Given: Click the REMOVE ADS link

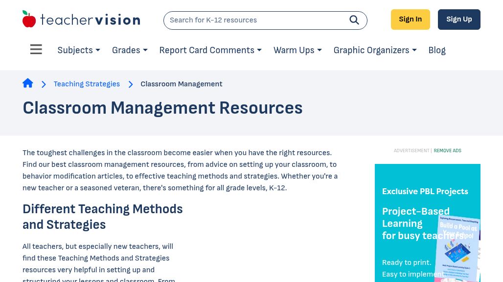Looking at the screenshot, I should pyautogui.click(x=447, y=151).
